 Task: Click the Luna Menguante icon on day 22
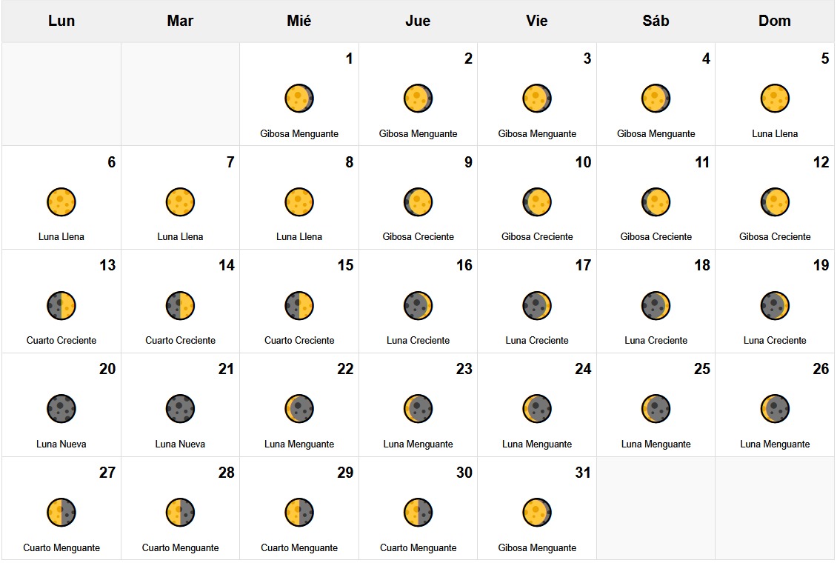[x=299, y=409]
